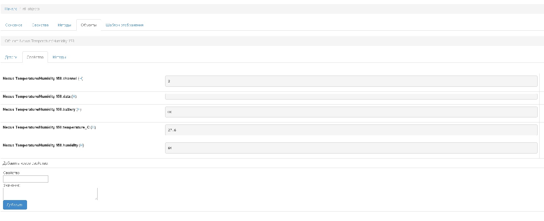The image size is (544, 221).
Task: Click the battery value field showing OK
Action: pyautogui.click(x=351, y=112)
